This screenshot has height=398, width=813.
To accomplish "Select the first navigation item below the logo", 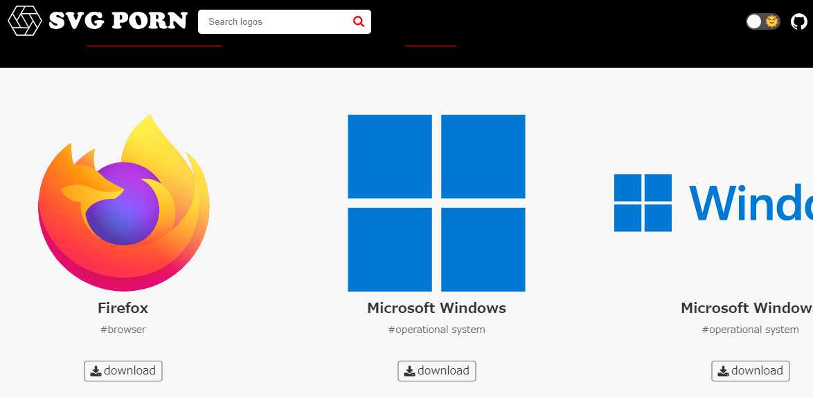I will [x=154, y=43].
